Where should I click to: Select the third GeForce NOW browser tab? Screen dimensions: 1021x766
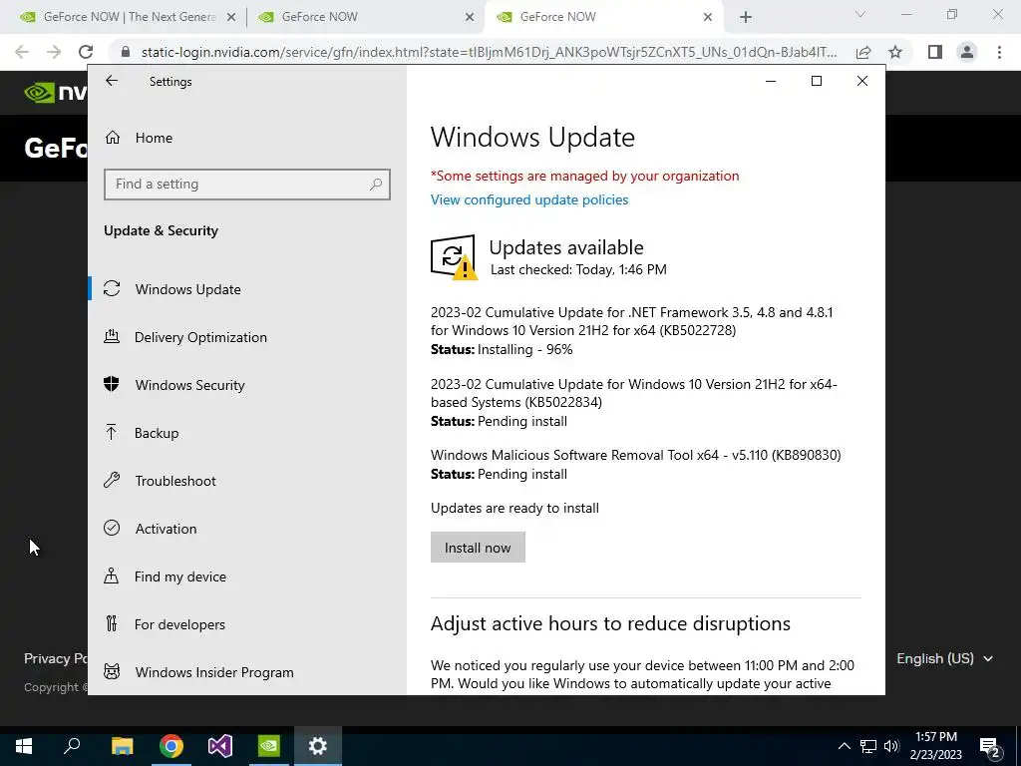click(x=602, y=17)
